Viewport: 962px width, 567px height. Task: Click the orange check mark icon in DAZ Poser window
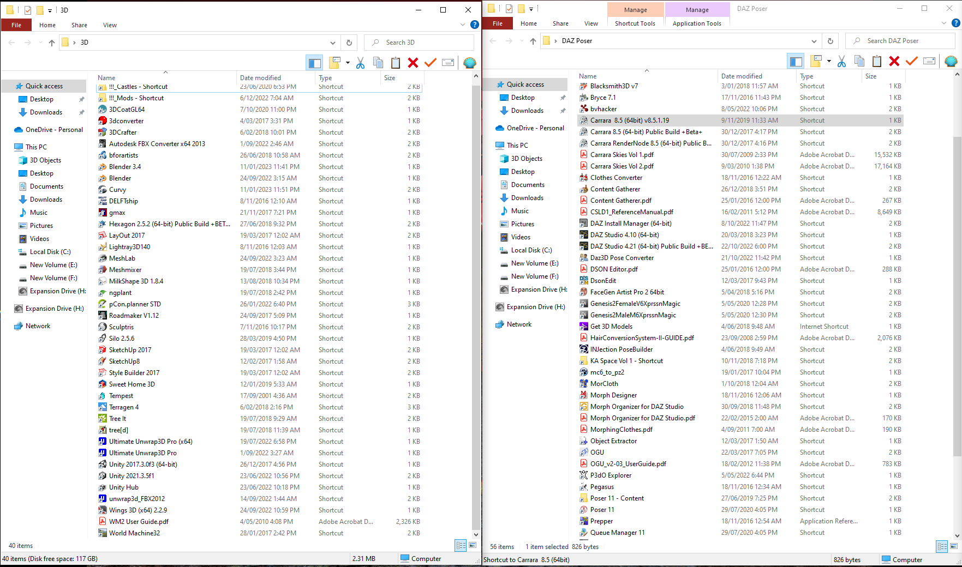[912, 61]
